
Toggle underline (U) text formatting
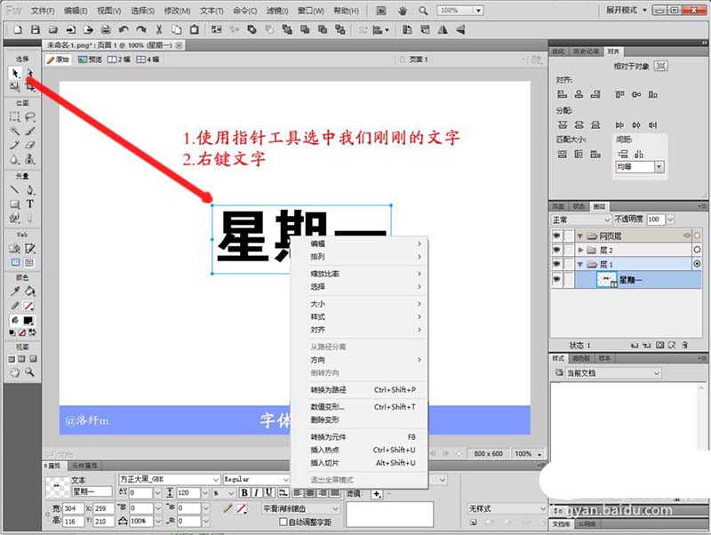click(269, 493)
